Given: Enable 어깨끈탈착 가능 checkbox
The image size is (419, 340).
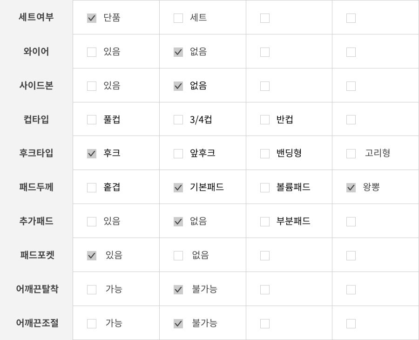Looking at the screenshot, I should [x=92, y=290].
